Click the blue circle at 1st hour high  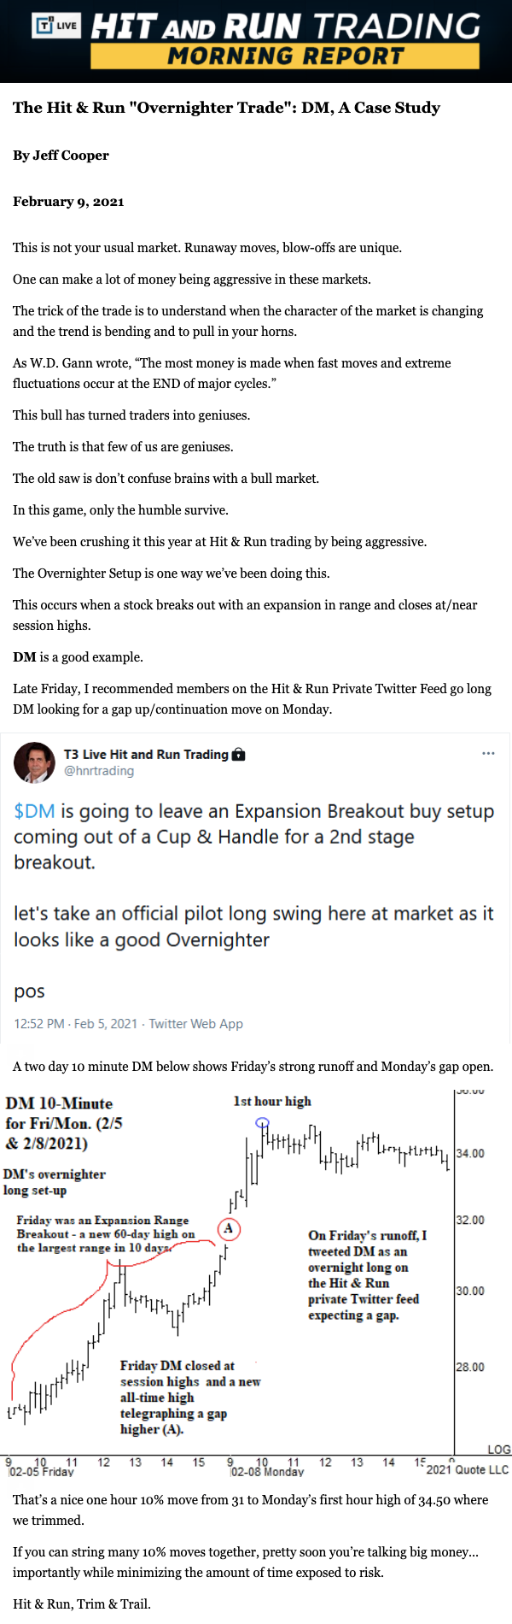tap(263, 1122)
